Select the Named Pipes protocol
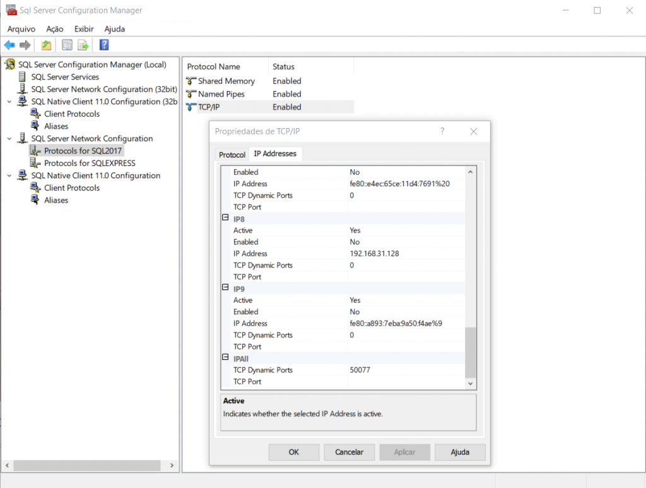This screenshot has height=488, width=646. [220, 93]
